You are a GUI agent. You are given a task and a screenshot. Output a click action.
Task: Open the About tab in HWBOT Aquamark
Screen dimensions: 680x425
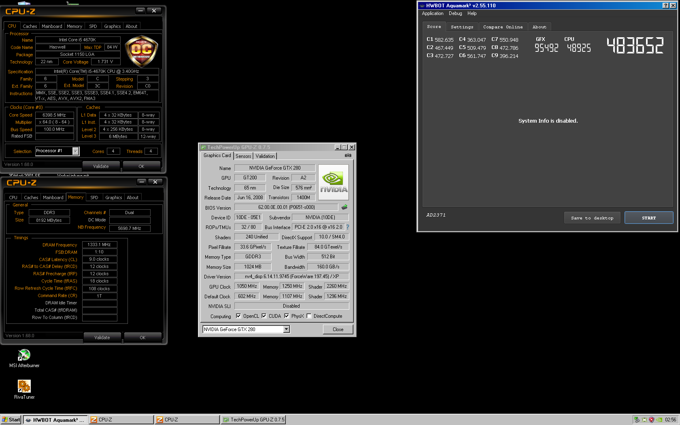[x=539, y=27]
